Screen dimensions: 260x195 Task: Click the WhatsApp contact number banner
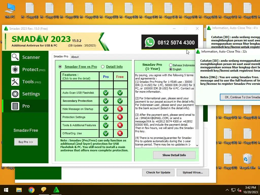coord(170,42)
